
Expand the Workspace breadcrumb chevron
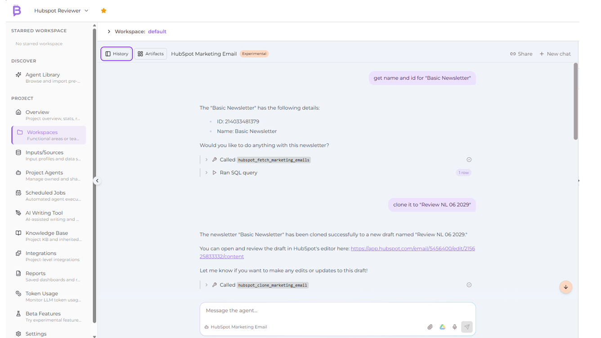(109, 32)
